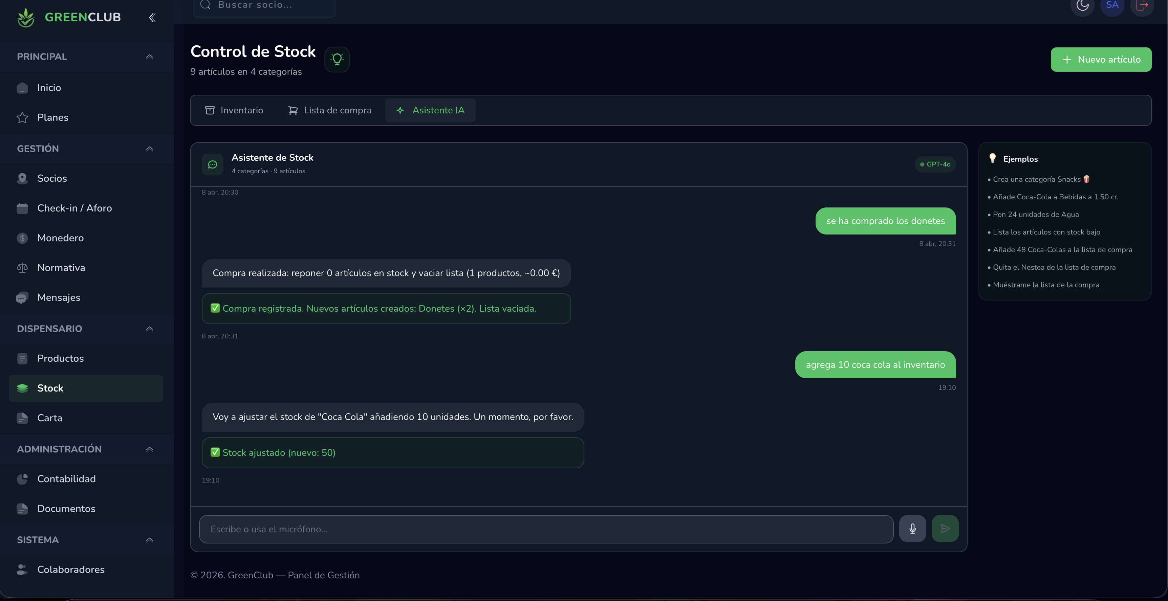Activate the microphone input for the assistant
Screen dimensions: 1168x601
click(912, 529)
